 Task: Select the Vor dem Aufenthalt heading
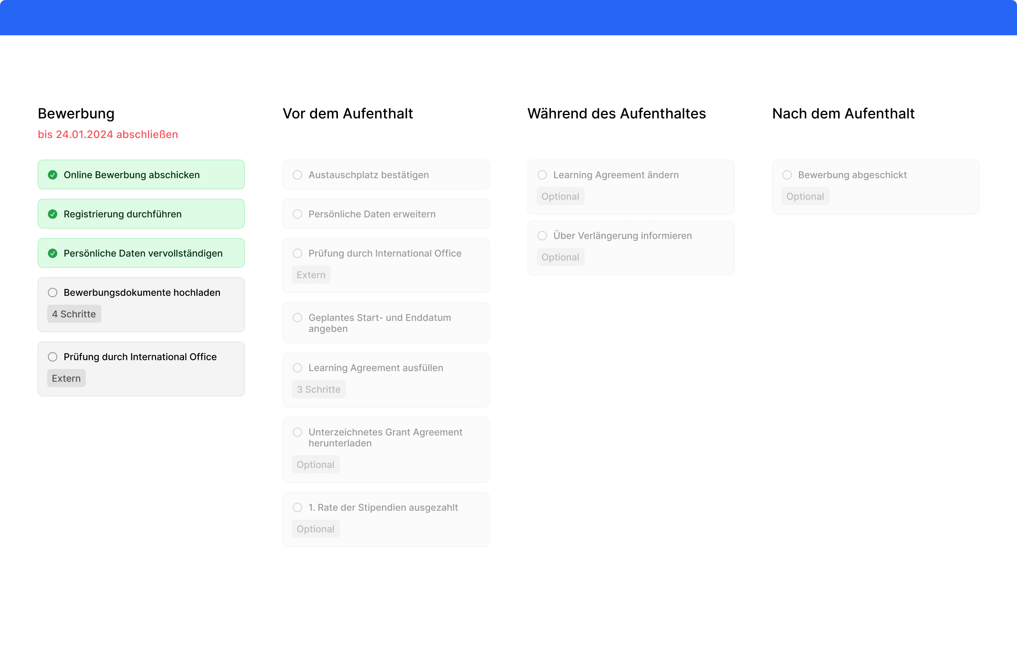[x=347, y=114]
